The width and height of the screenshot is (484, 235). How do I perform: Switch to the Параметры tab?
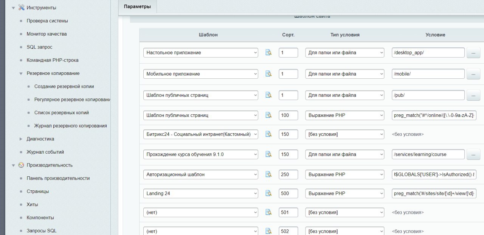(x=137, y=7)
